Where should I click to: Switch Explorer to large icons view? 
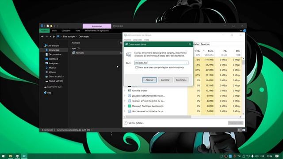(x=244, y=130)
